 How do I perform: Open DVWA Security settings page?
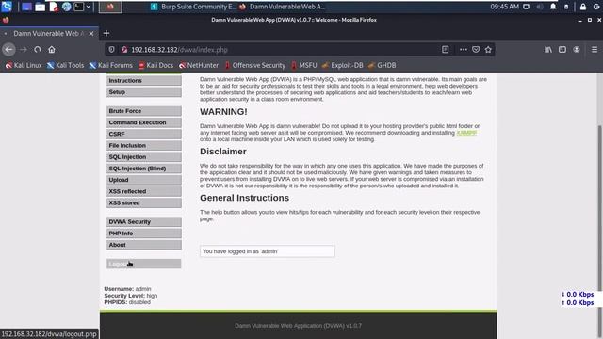point(144,222)
